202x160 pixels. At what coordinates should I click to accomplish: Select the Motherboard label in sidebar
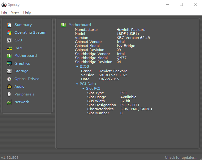[x=25, y=56]
